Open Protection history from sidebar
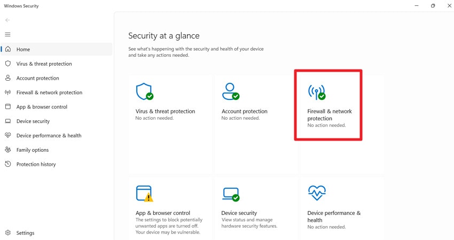 pos(57,164)
